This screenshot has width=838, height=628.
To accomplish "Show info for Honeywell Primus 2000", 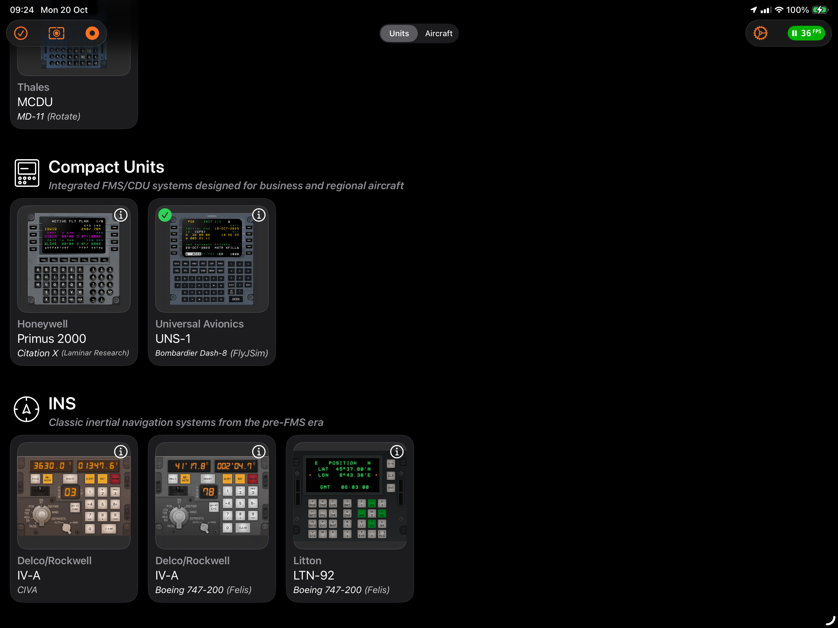I will pos(121,215).
